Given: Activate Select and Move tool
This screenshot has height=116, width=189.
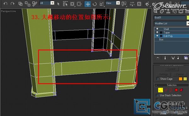Looking at the screenshot, I should (x=88, y=4).
